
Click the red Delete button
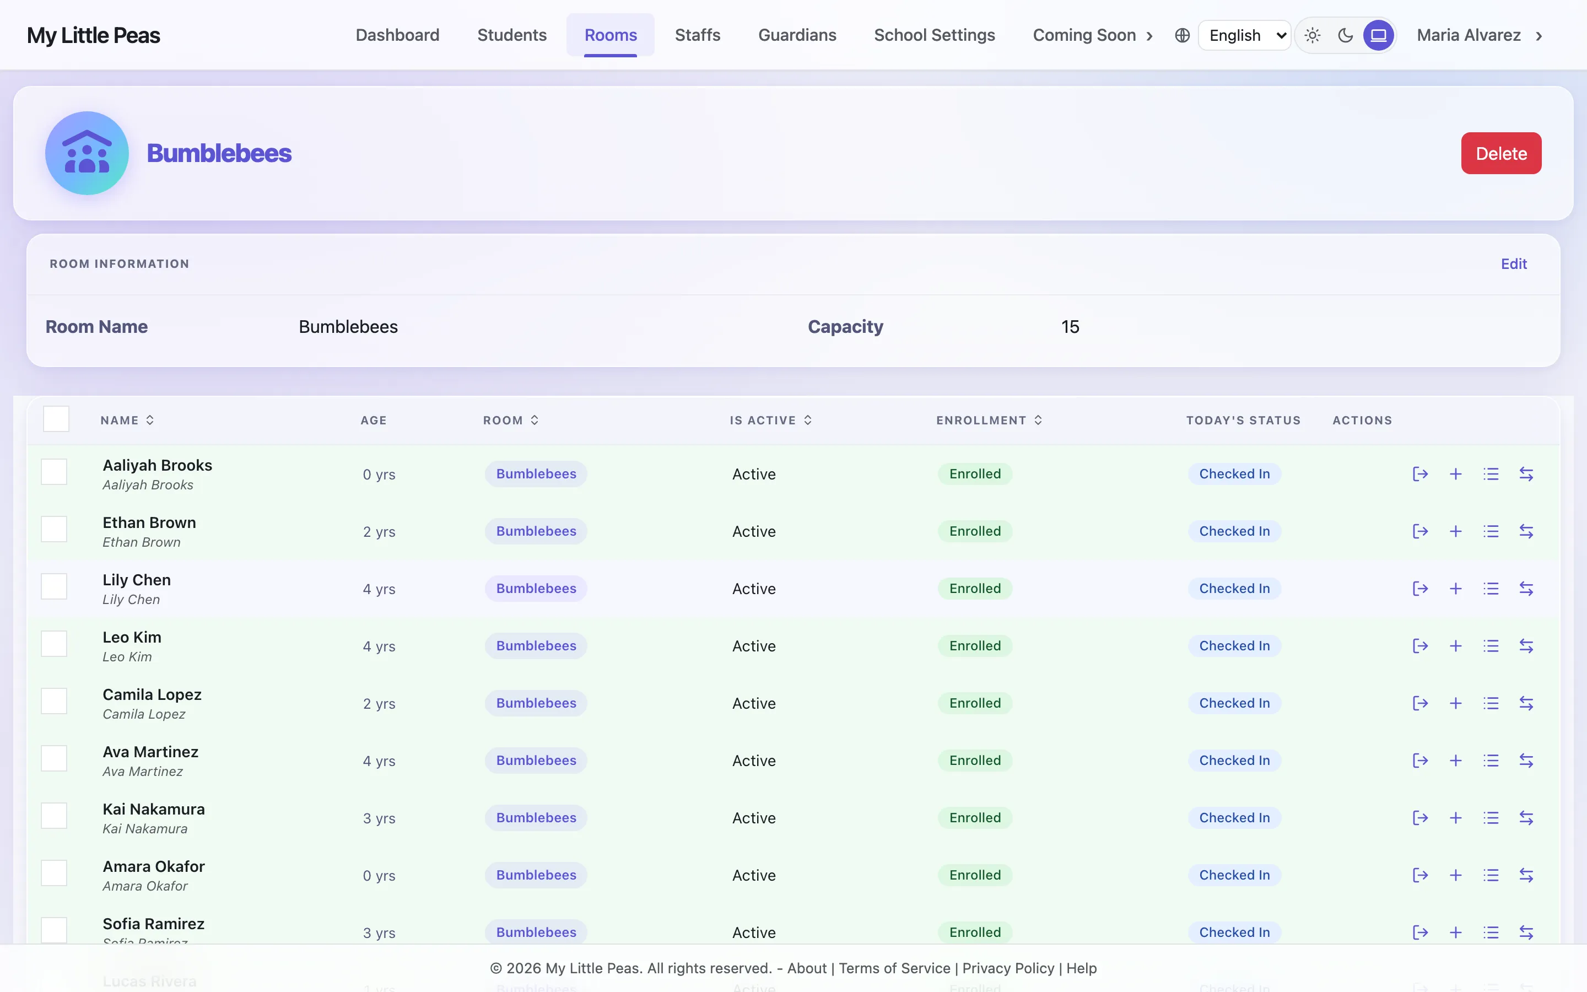click(x=1500, y=154)
